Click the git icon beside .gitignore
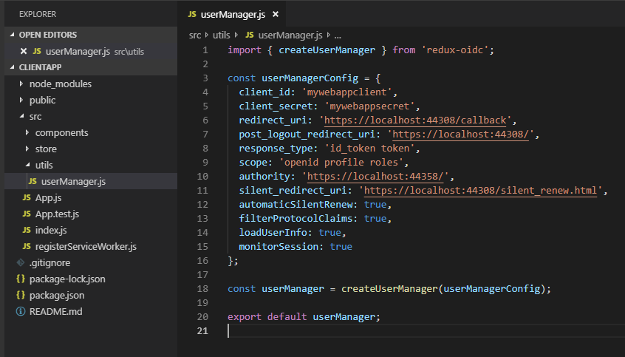 [21, 262]
